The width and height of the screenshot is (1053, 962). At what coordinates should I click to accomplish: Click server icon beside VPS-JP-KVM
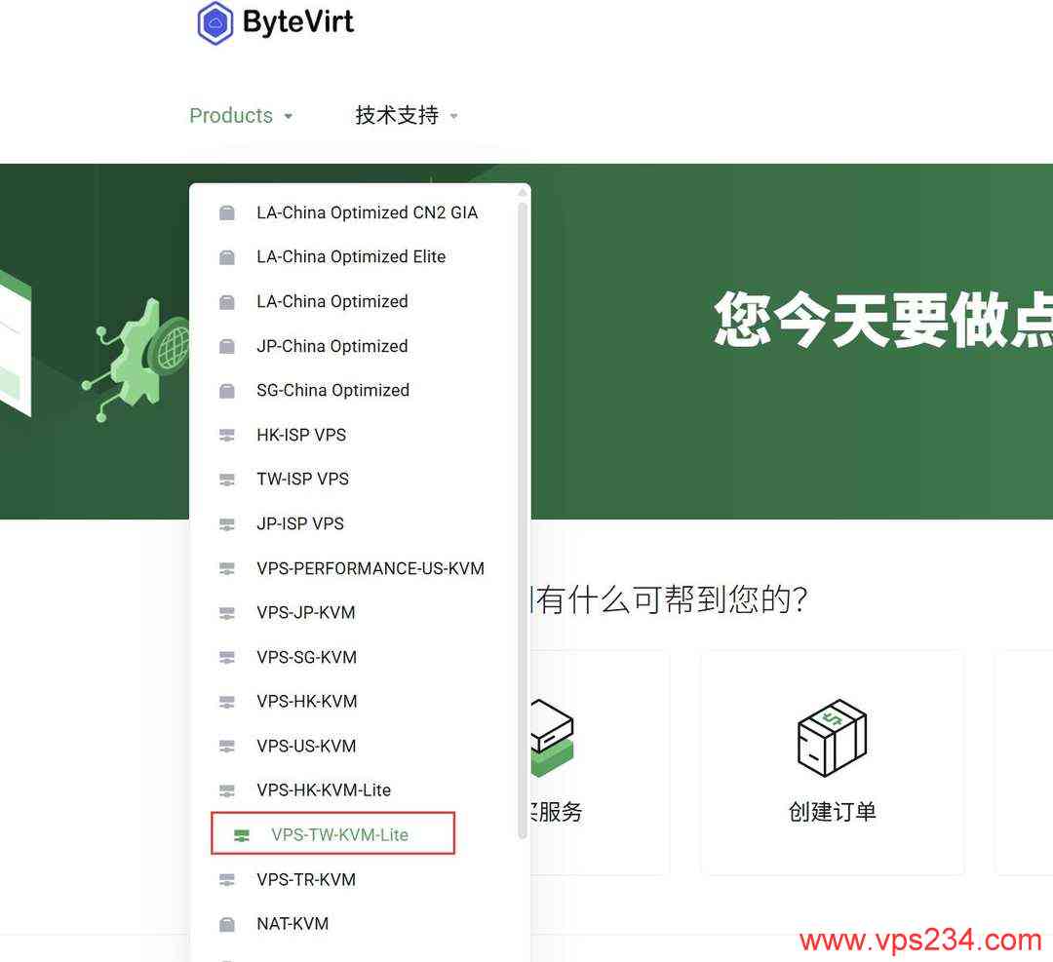227,613
